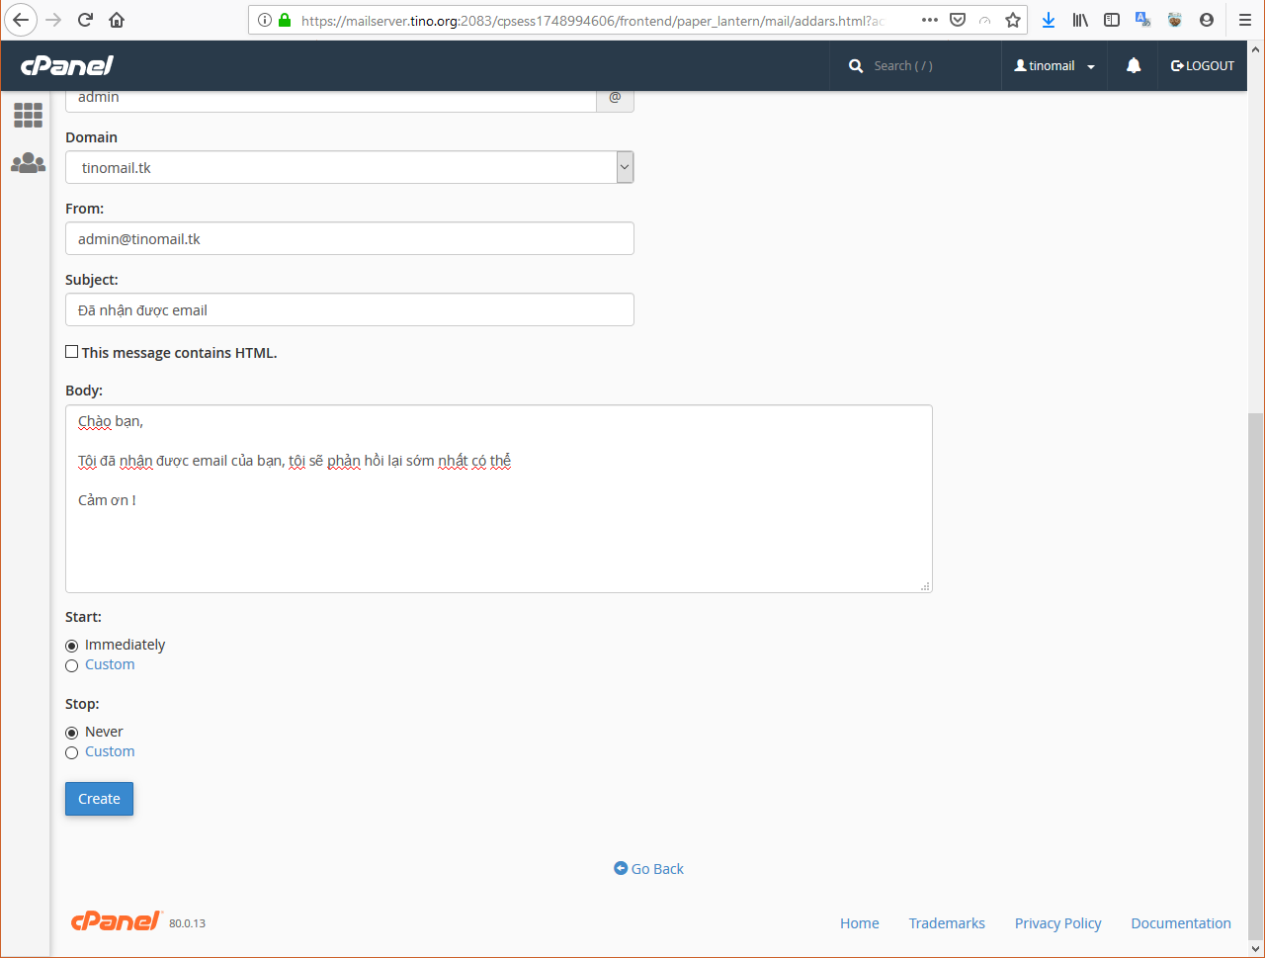Click the cPanel footer logo
The image size is (1265, 958).
(x=116, y=921)
